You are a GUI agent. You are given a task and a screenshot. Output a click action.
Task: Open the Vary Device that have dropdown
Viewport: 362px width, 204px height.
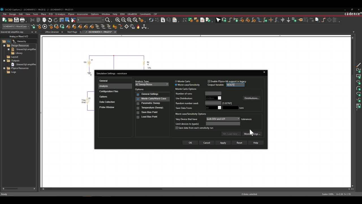238,119
